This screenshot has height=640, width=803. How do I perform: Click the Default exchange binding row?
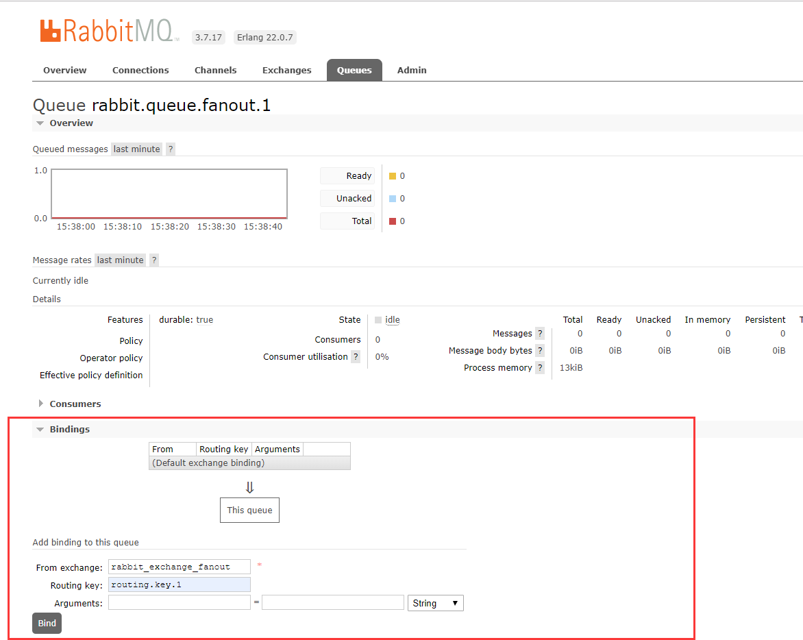click(250, 463)
